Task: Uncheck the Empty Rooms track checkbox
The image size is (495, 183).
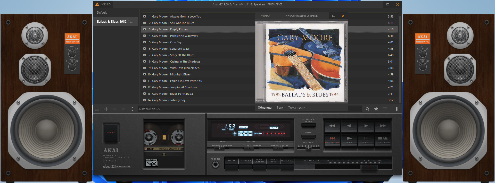Action: 144,29
